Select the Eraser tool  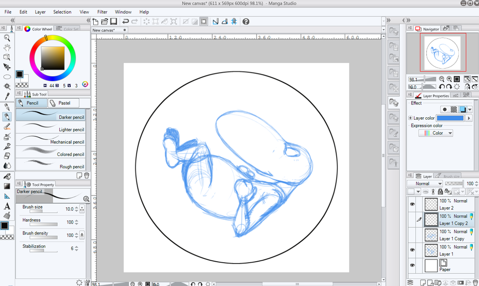[x=7, y=156]
